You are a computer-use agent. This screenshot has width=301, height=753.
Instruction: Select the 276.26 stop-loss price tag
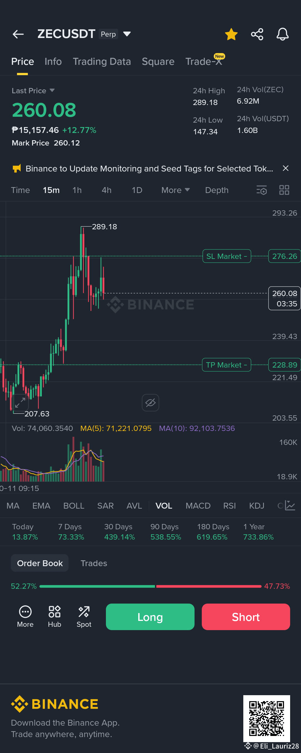click(x=284, y=256)
